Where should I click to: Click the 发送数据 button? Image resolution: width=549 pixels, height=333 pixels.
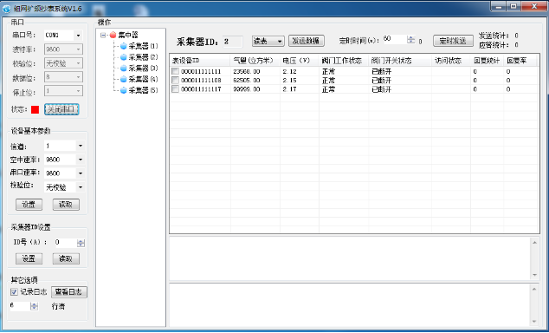(x=307, y=41)
